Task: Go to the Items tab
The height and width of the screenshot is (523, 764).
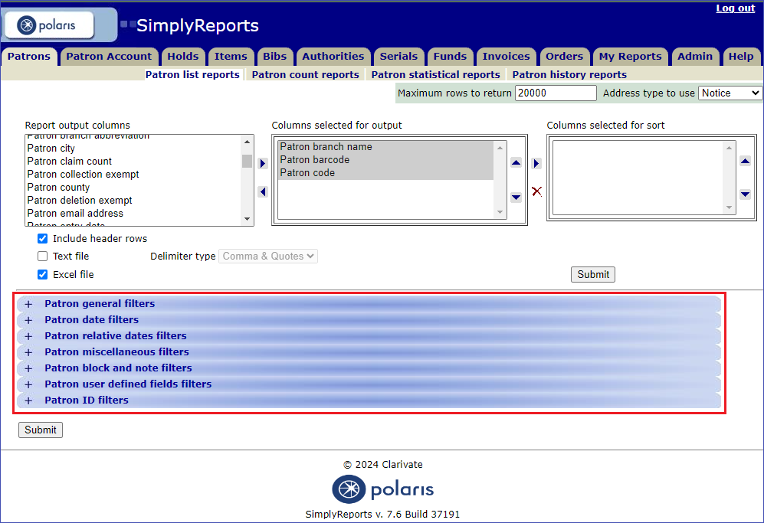Action: (x=231, y=57)
